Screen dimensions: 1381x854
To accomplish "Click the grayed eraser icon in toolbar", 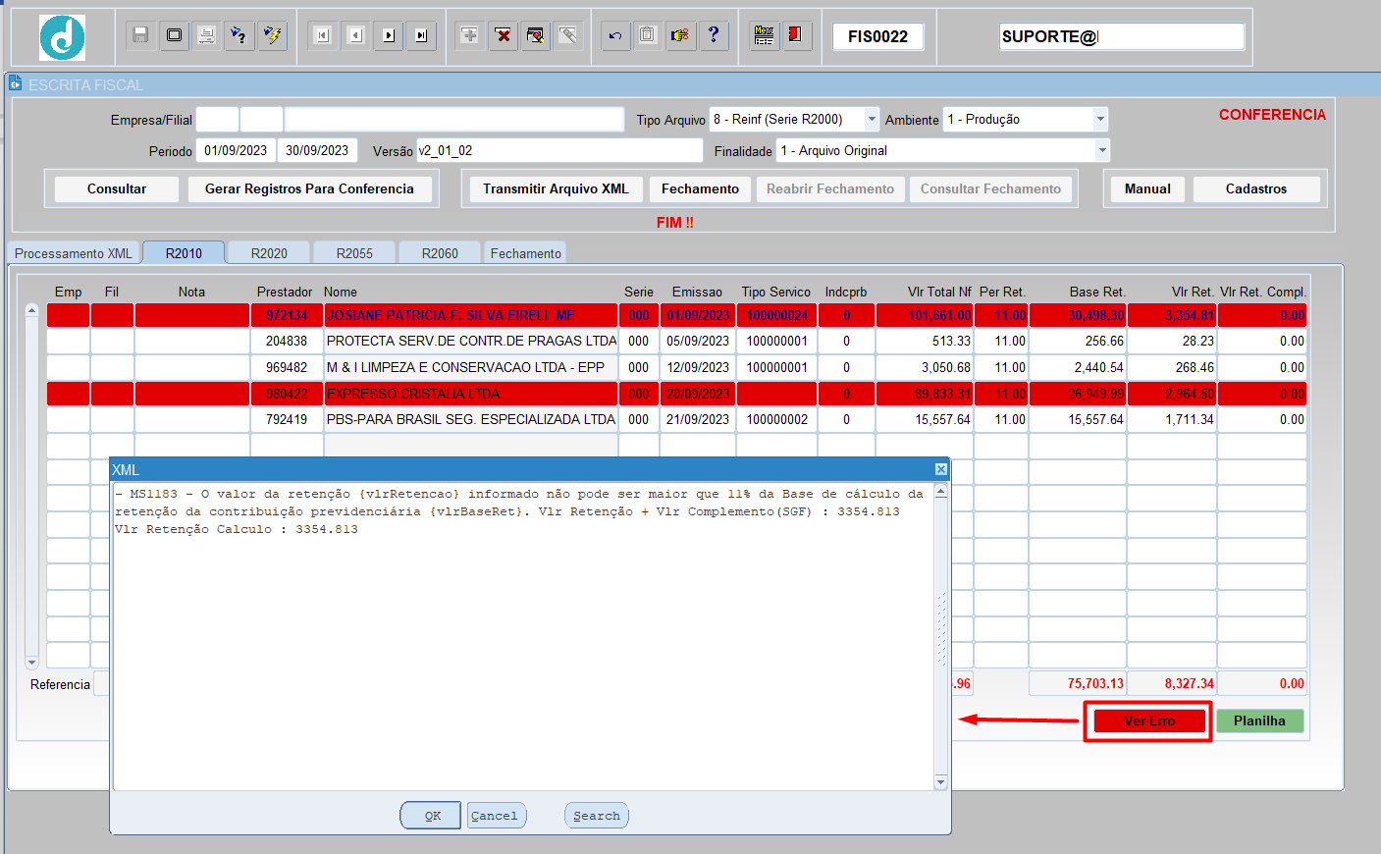I will (568, 35).
